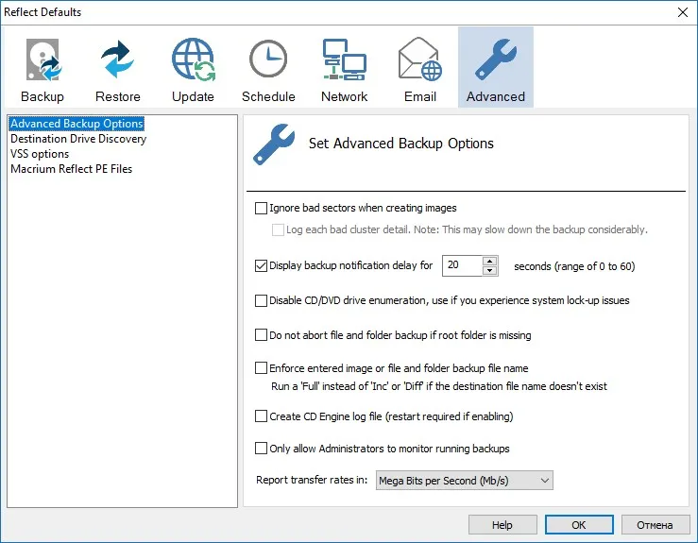Enable Ignore bad sectors when creating images
698x543 pixels.
(261, 208)
